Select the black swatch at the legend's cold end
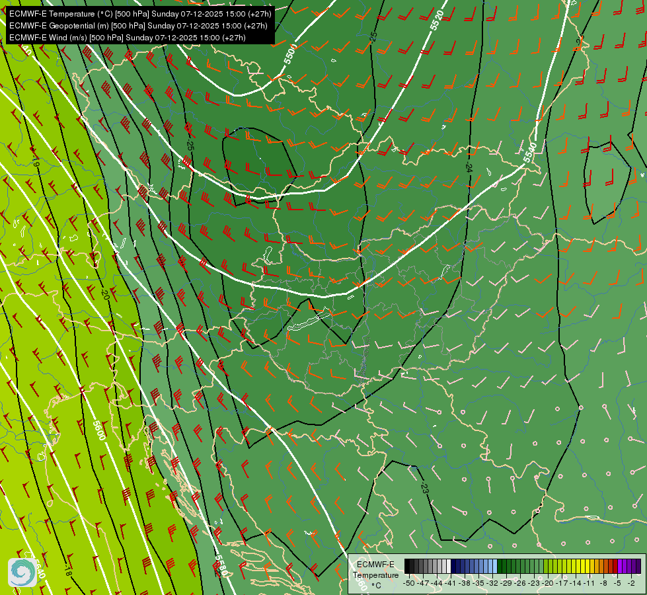 click(407, 566)
